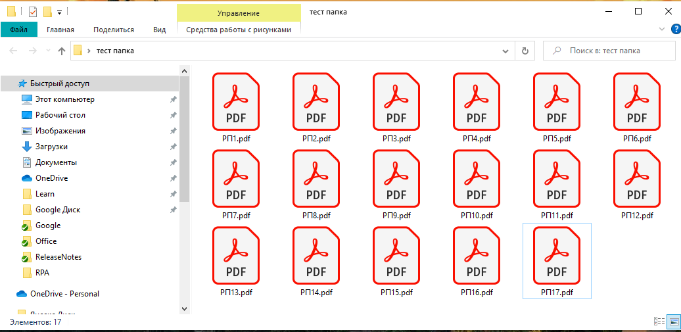Open the quick access toolbar customize dropdown
Image resolution: width=681 pixels, height=332 pixels.
pyautogui.click(x=60, y=12)
